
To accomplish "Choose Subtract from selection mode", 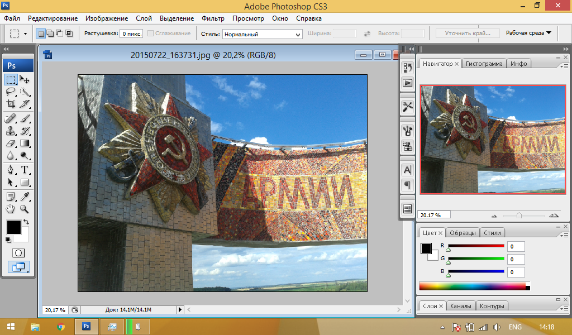I will pos(59,33).
